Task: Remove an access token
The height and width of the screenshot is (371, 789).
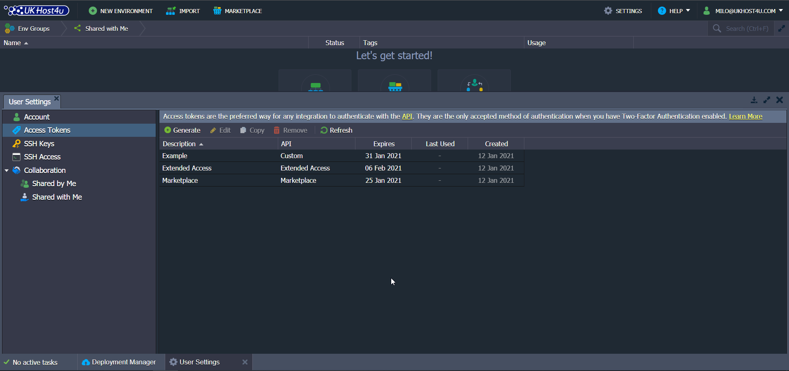Action: pyautogui.click(x=291, y=130)
